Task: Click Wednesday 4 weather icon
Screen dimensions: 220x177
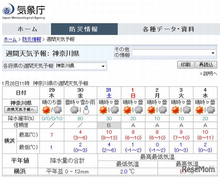Action: pyautogui.click(x=205, y=110)
